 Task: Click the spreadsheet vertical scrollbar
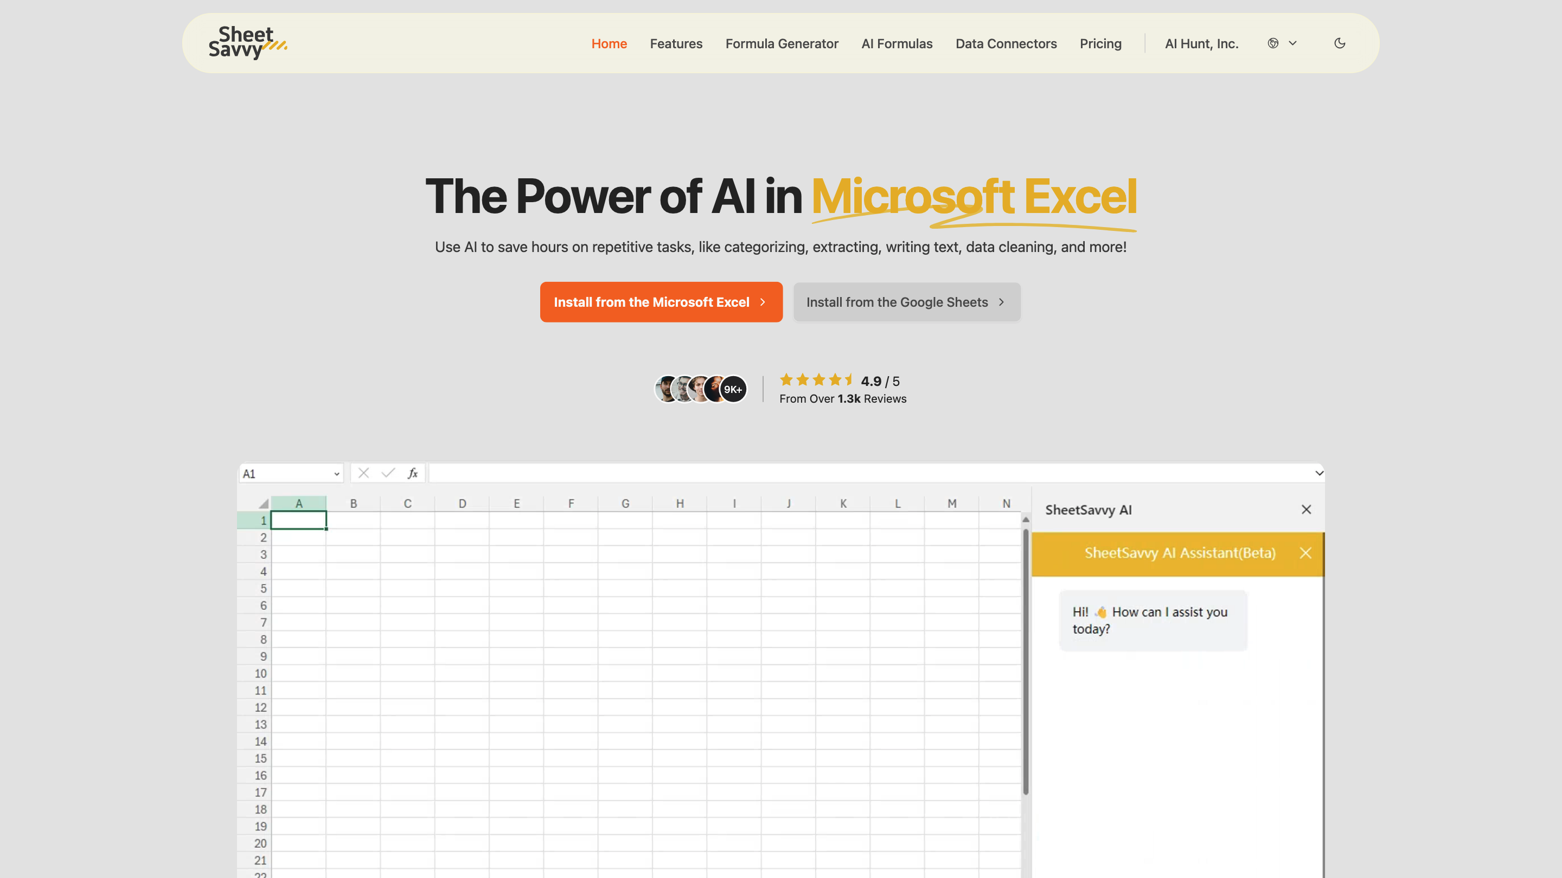tap(1026, 661)
